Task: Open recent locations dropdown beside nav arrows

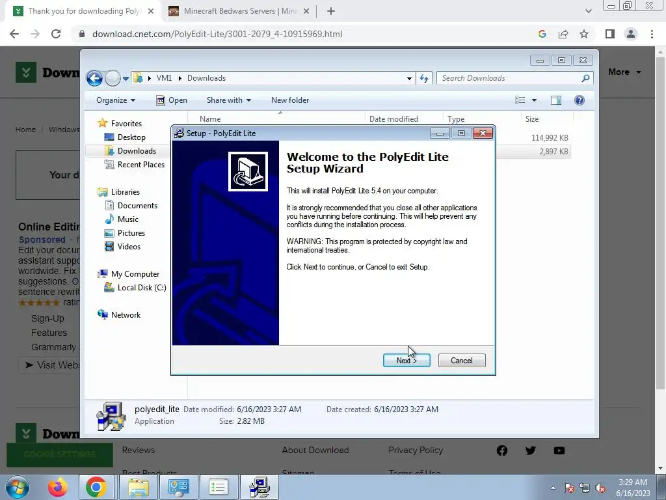Action: [126, 78]
